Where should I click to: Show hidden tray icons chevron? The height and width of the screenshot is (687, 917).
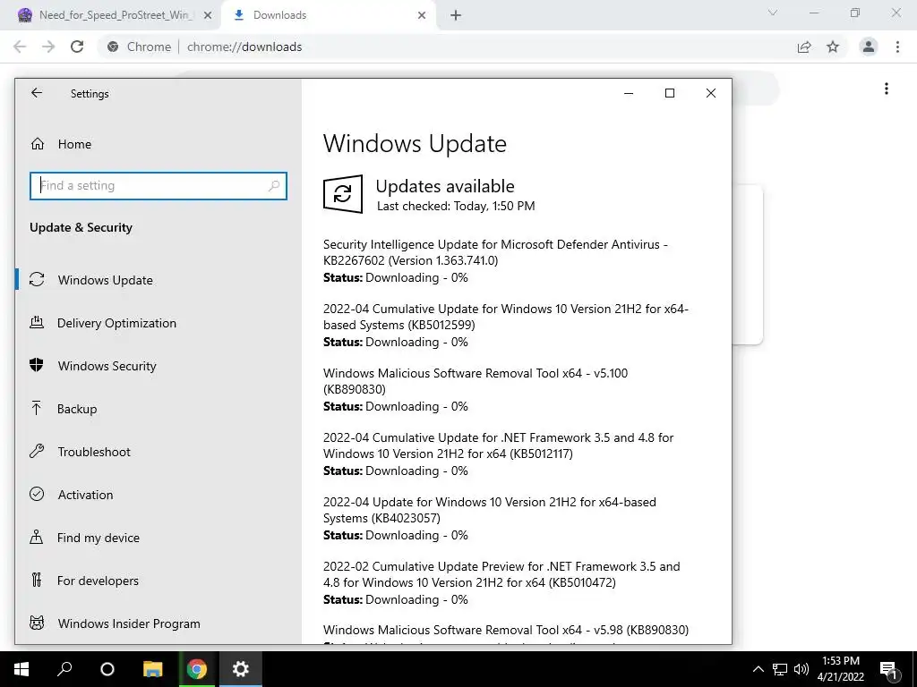(x=758, y=669)
